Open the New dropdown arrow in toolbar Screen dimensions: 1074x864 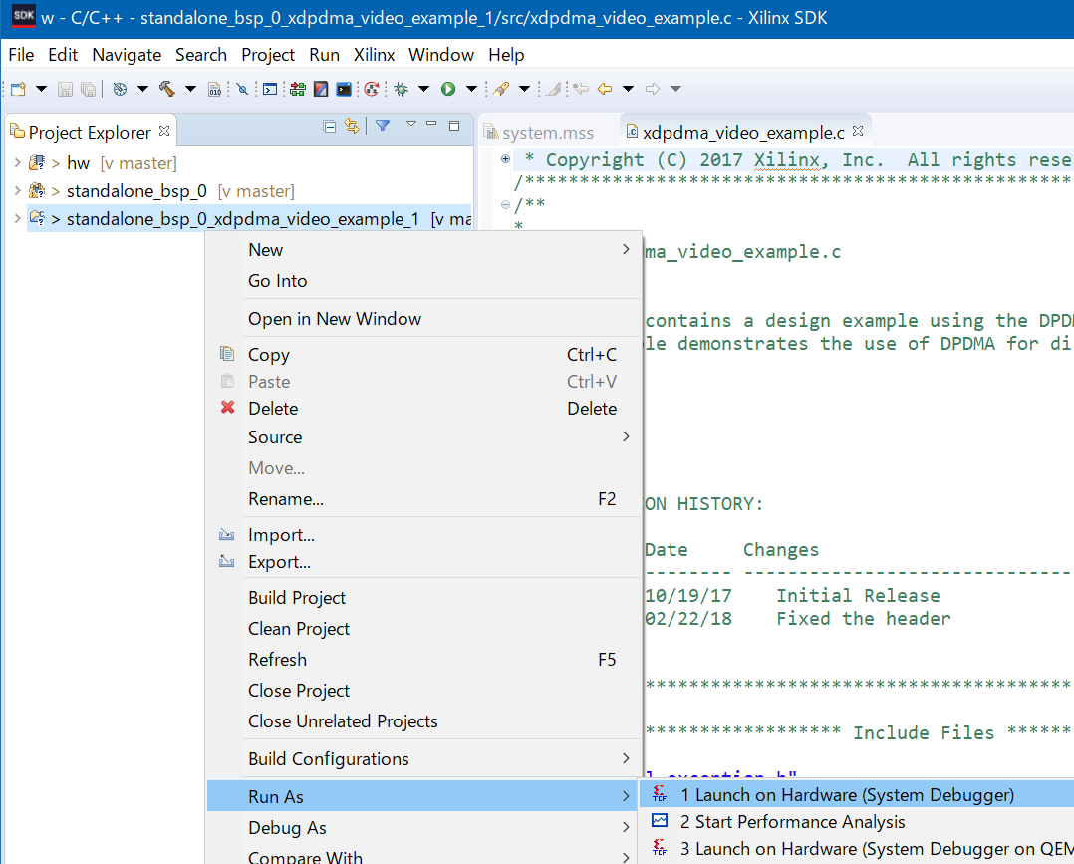click(x=41, y=89)
